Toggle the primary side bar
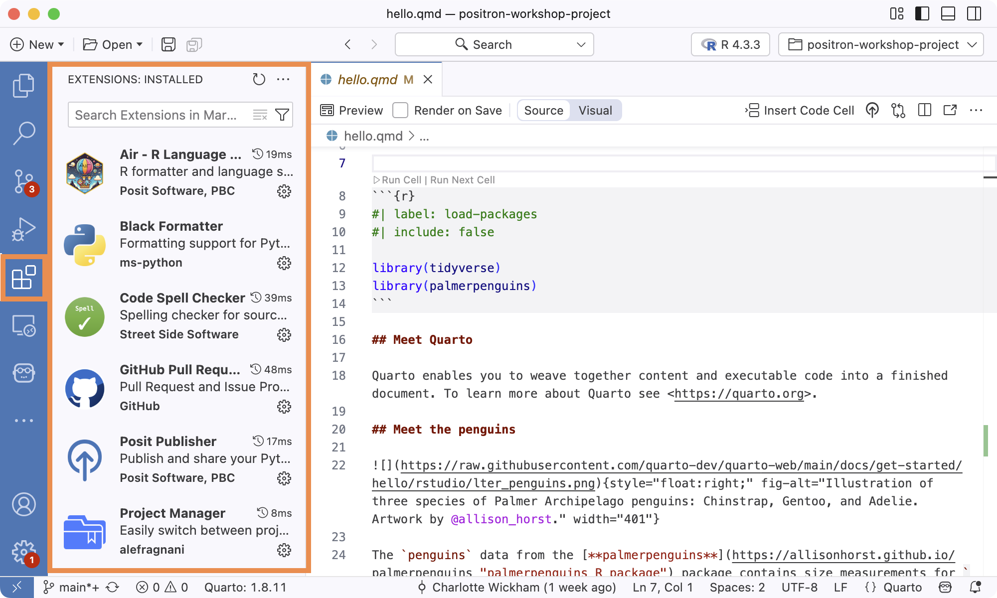Viewport: 997px width, 598px height. pyautogui.click(x=922, y=13)
